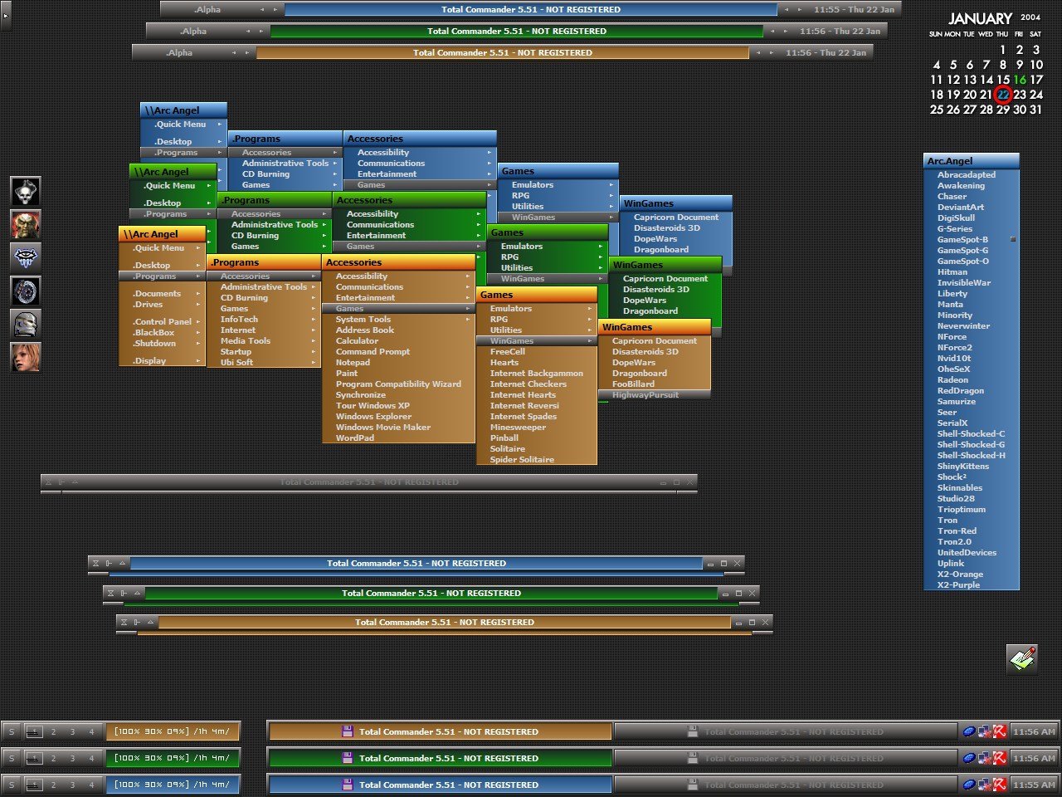The height and width of the screenshot is (797, 1062).
Task: Open the silver robot helmet icon
Action: click(x=25, y=324)
